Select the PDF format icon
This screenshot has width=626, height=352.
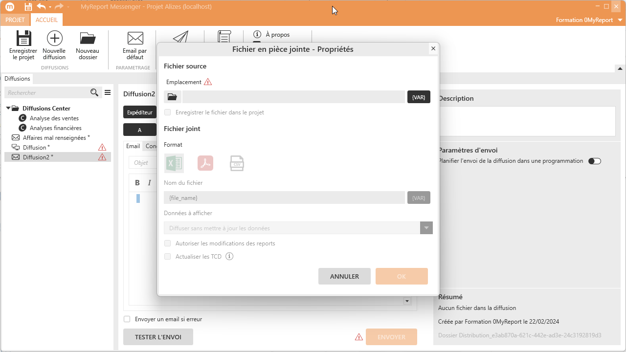205,163
